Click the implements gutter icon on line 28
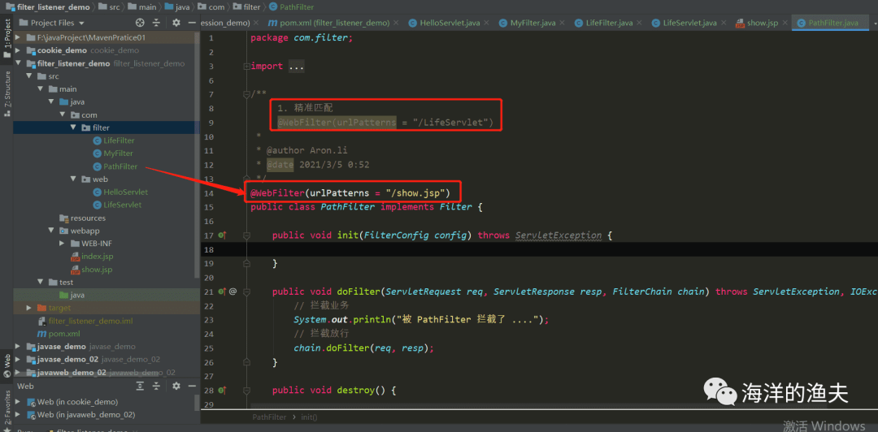878x432 pixels. [x=222, y=390]
